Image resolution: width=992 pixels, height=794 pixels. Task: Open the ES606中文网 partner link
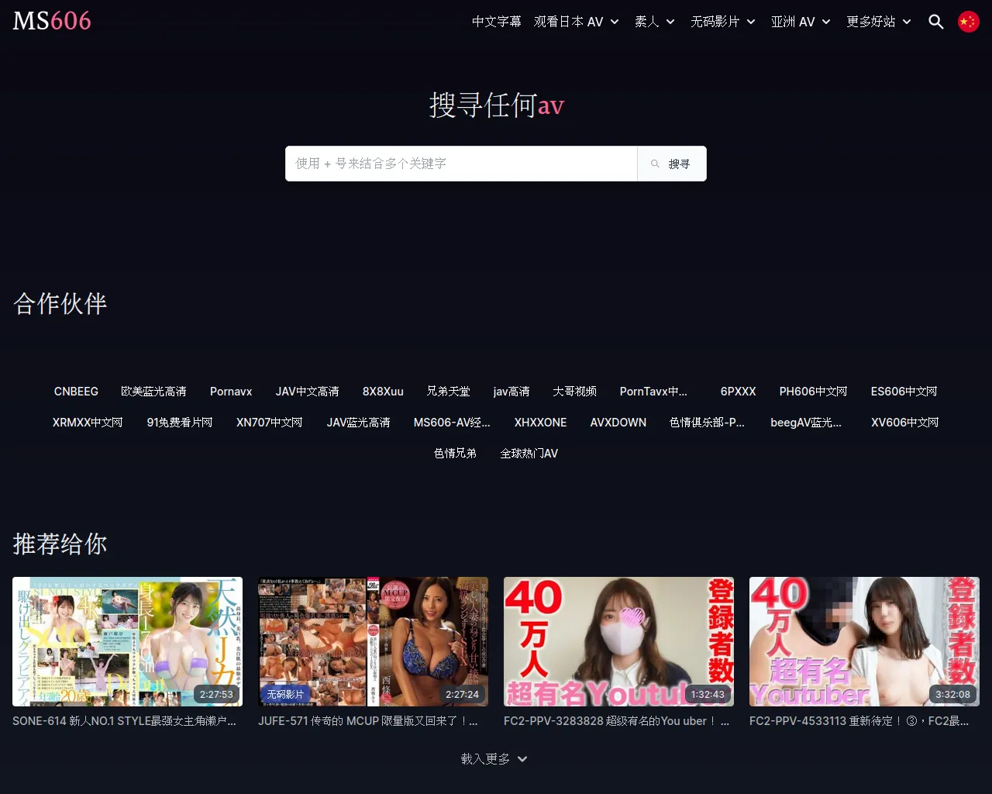tap(904, 392)
